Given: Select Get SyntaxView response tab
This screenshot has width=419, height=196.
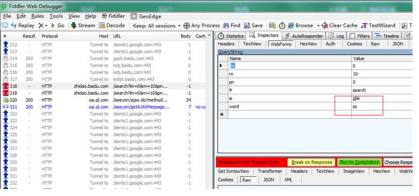Looking at the screenshot, I should [234, 171].
